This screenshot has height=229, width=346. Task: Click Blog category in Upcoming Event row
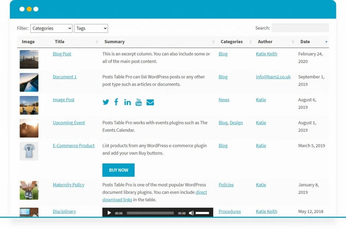click(223, 123)
